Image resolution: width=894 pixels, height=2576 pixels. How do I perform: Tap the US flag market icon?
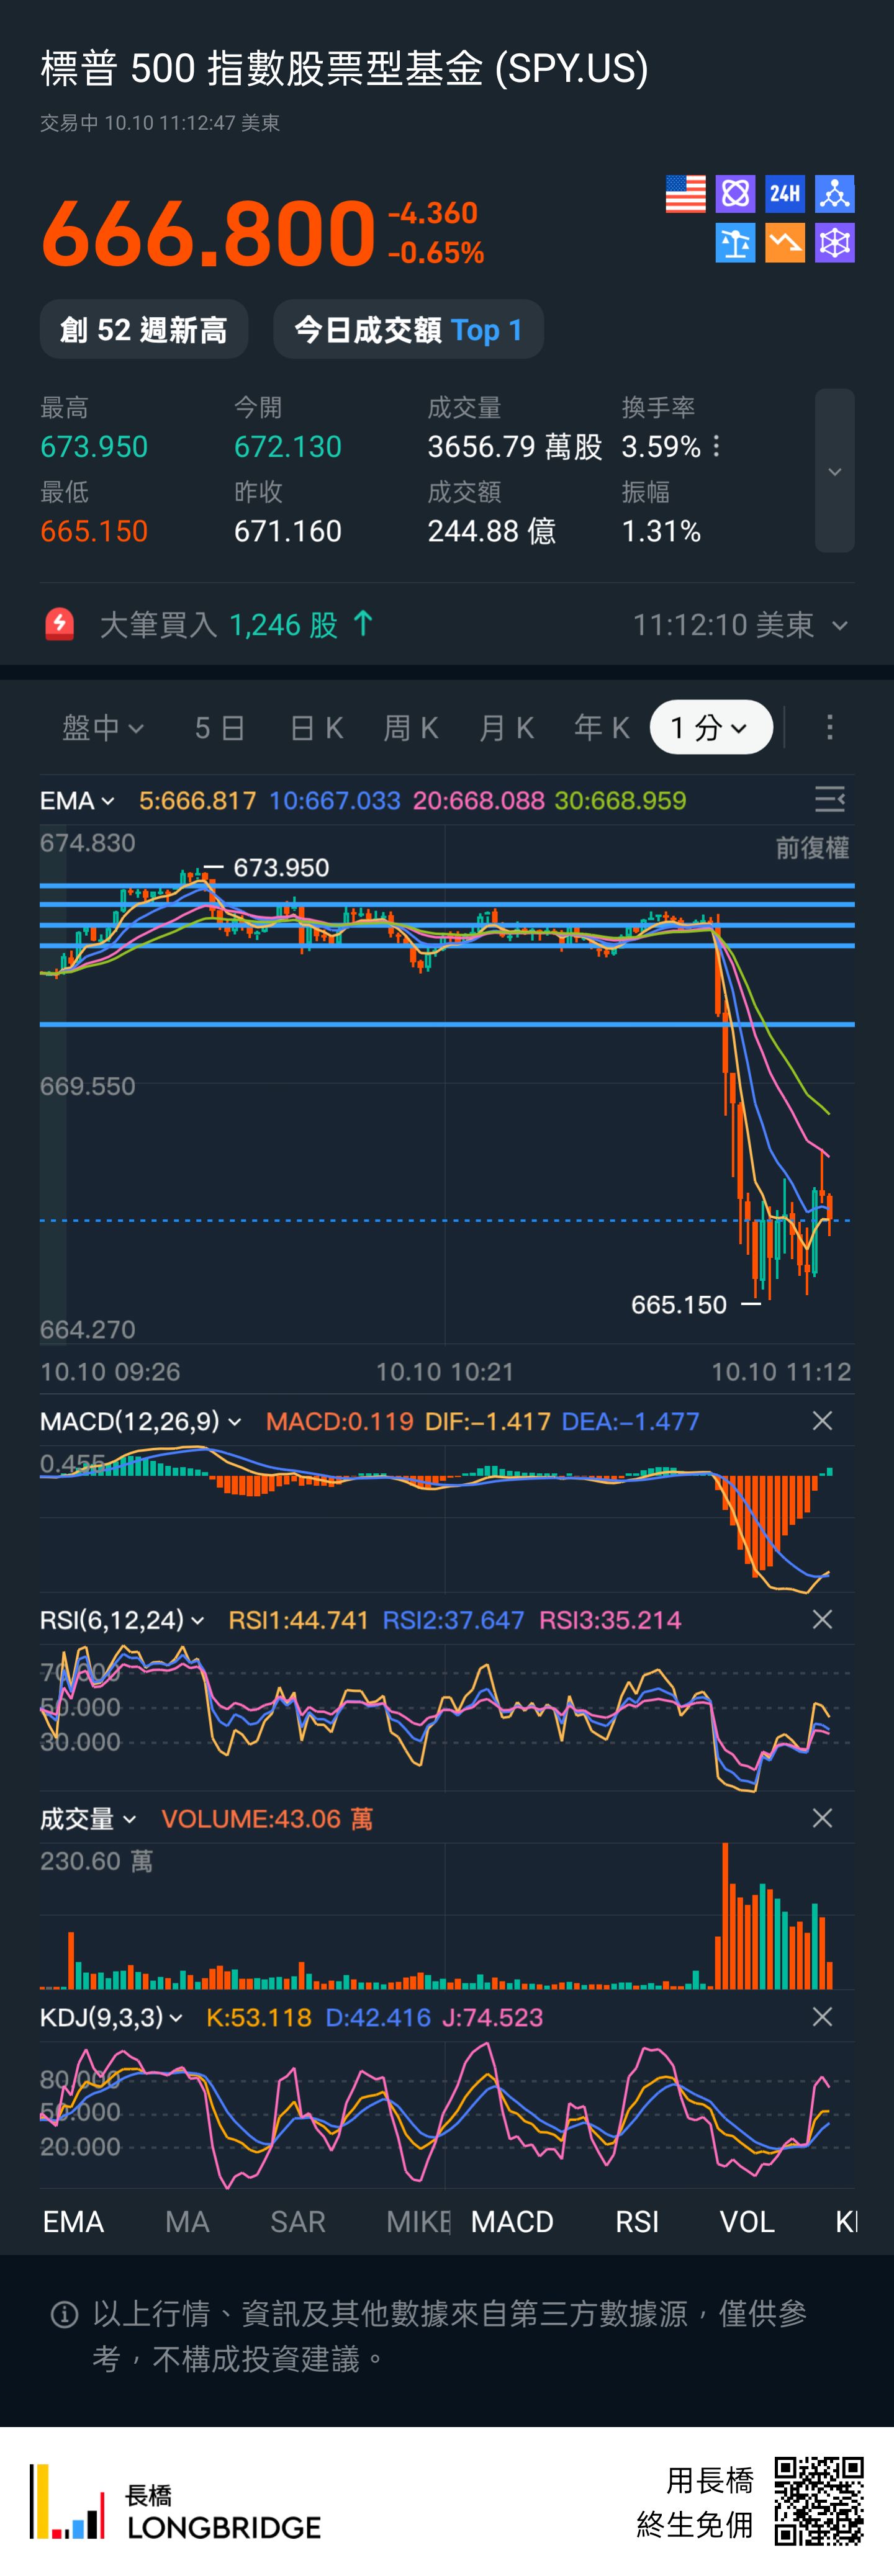coord(685,194)
